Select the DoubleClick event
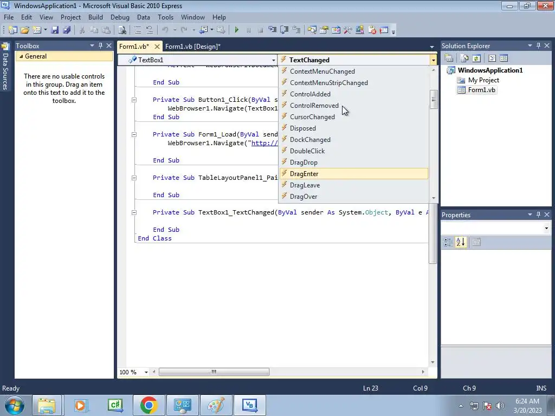Viewport: 555px width, 416px height. pyautogui.click(x=353, y=151)
